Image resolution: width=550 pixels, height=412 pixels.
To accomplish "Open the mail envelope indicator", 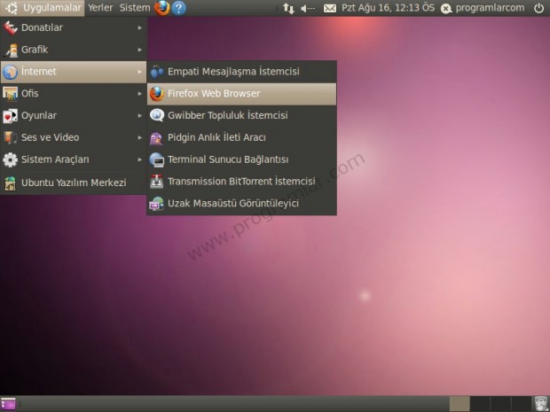I will 330,8.
